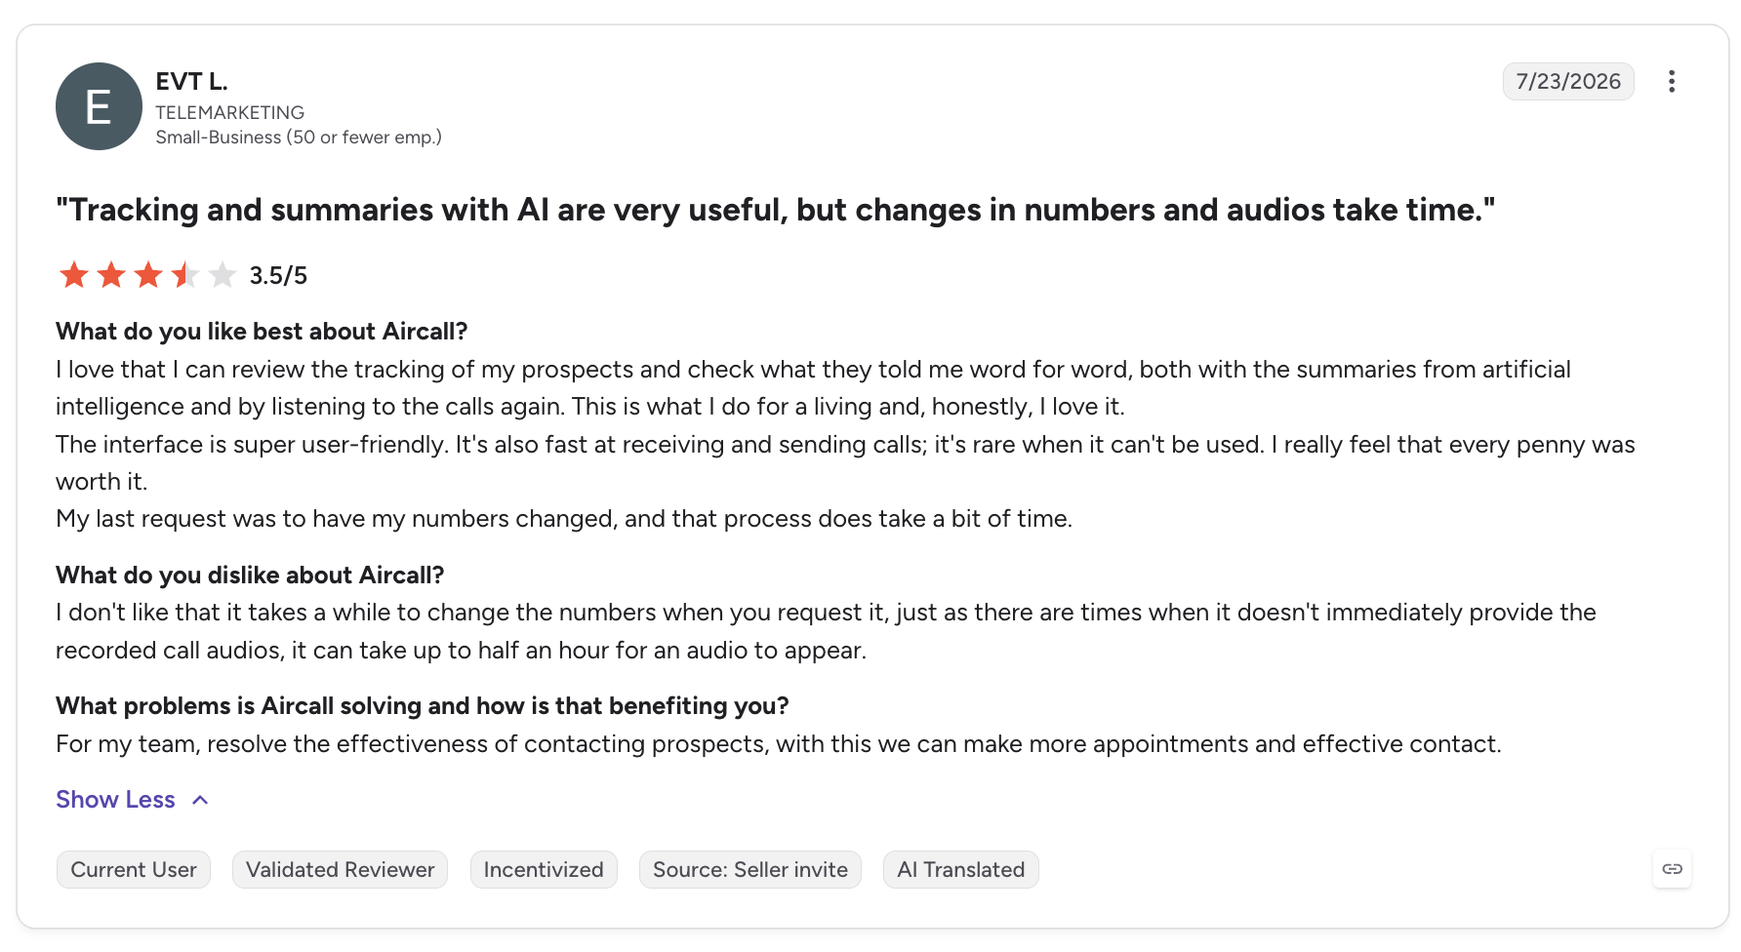1741x952 pixels.
Task: Click the first rating star
Action: point(74,275)
